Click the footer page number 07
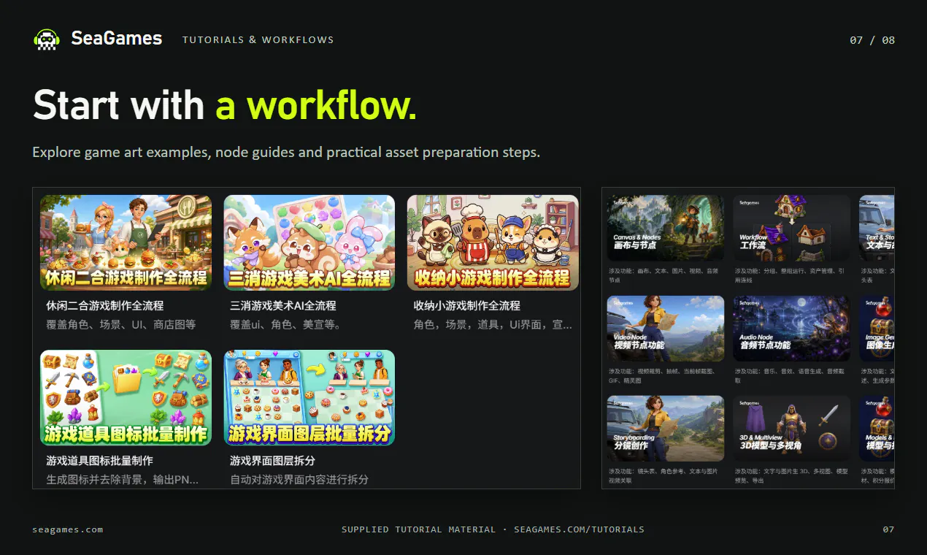 coord(888,529)
